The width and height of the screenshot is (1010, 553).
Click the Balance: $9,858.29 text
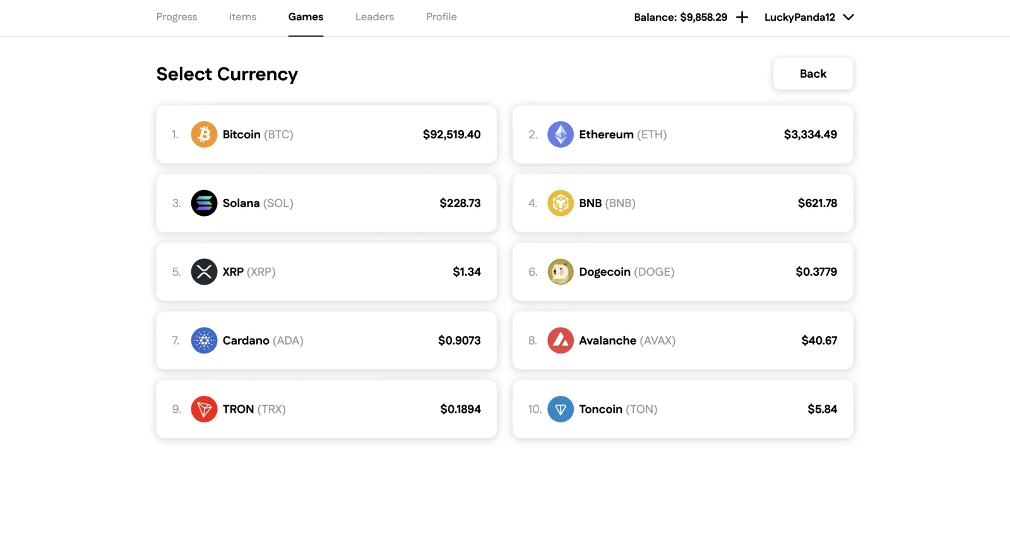click(680, 17)
